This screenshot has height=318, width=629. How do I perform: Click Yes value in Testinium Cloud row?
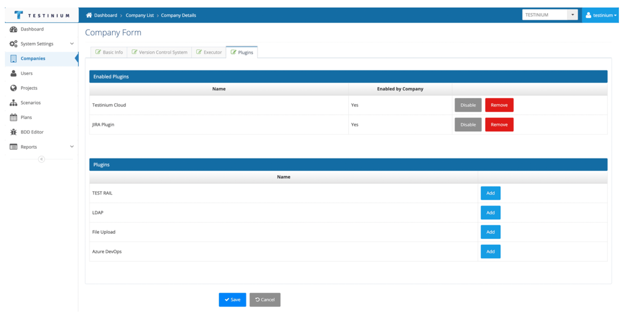355,105
